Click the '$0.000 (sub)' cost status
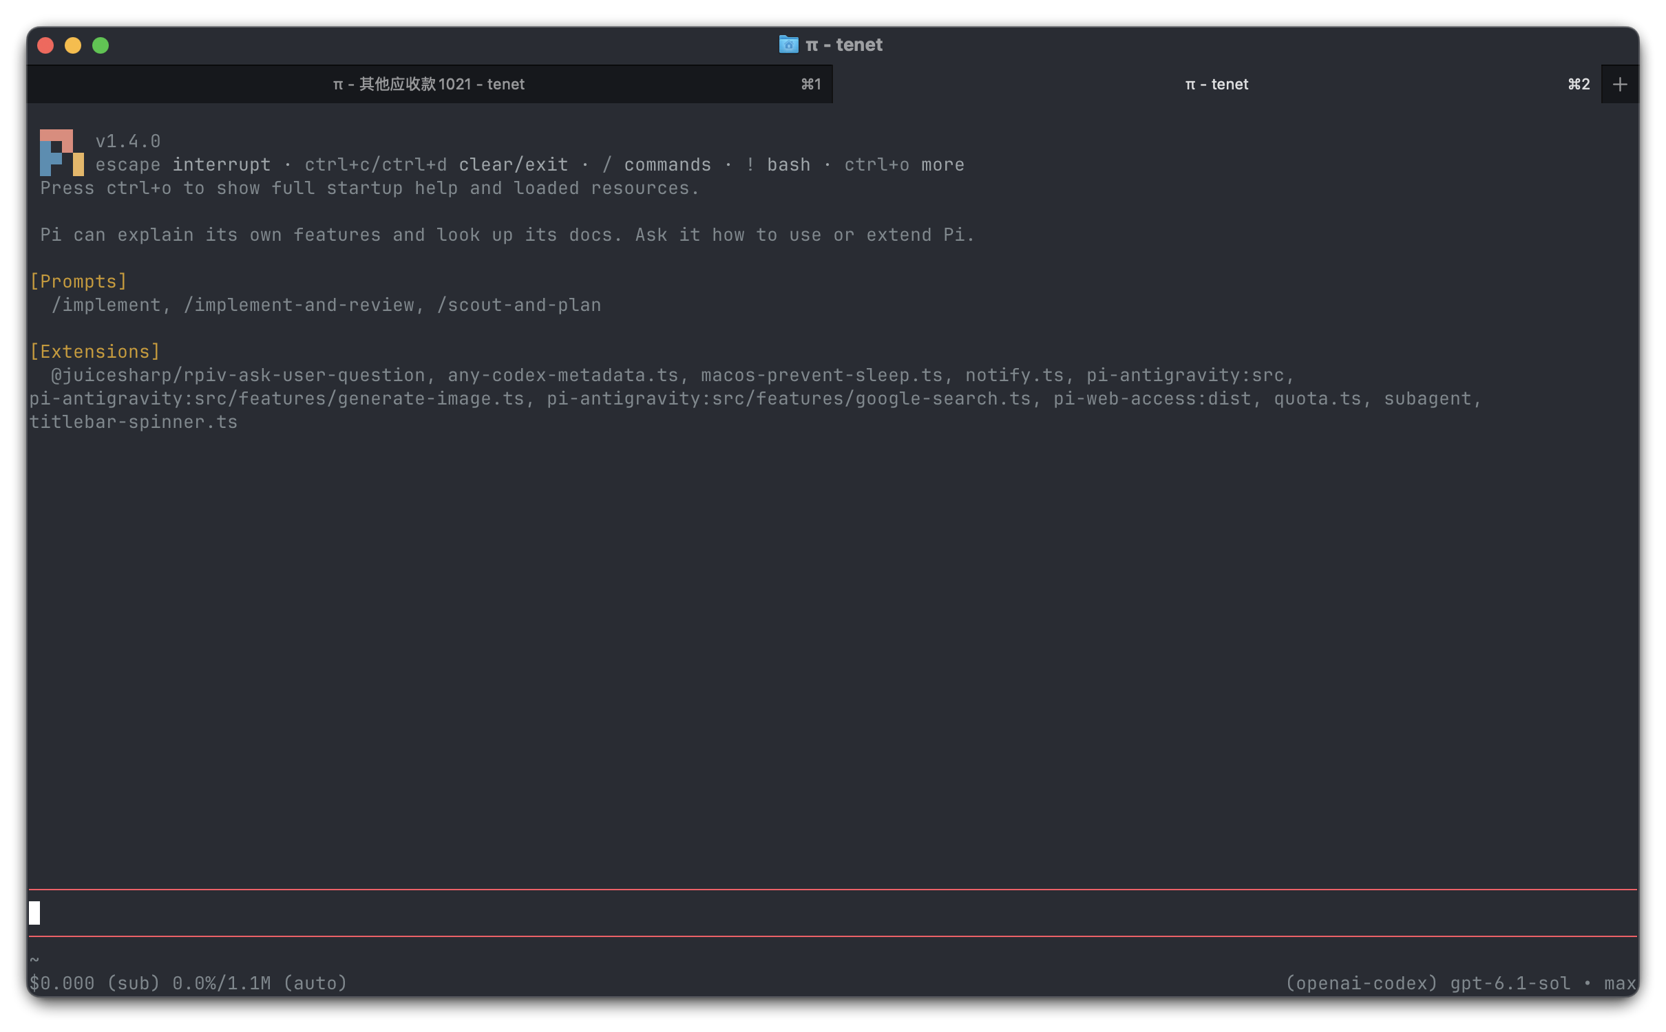 click(x=95, y=983)
